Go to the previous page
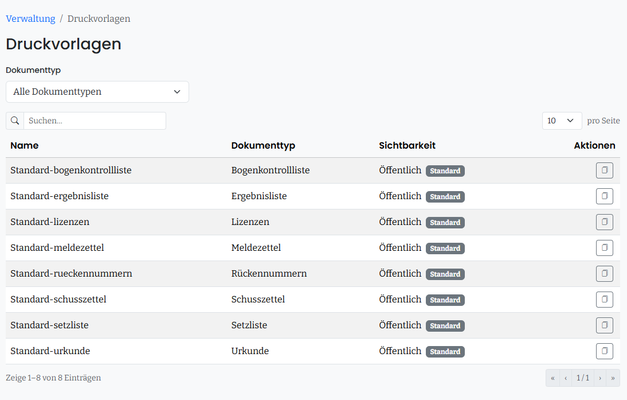This screenshot has height=400, width=627. click(566, 378)
